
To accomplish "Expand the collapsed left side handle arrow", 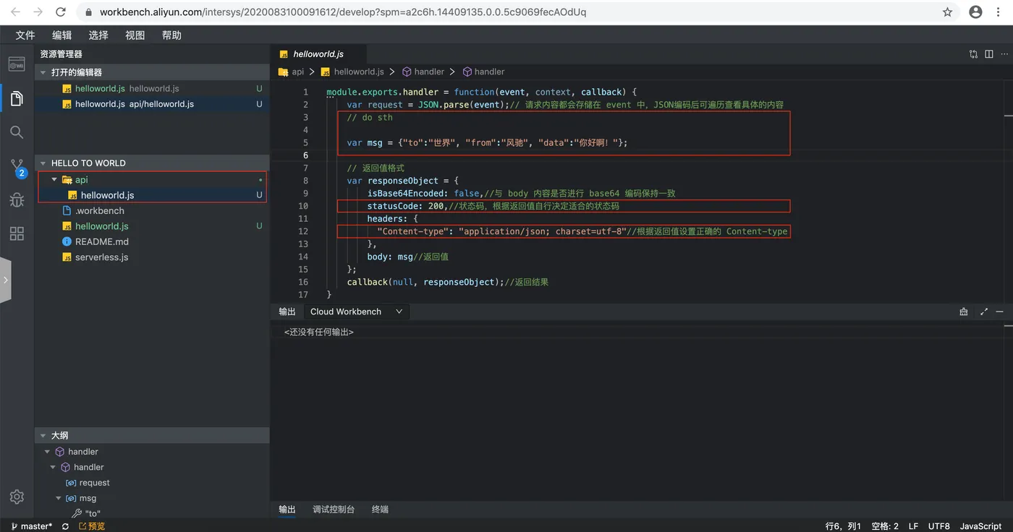I will click(x=6, y=280).
